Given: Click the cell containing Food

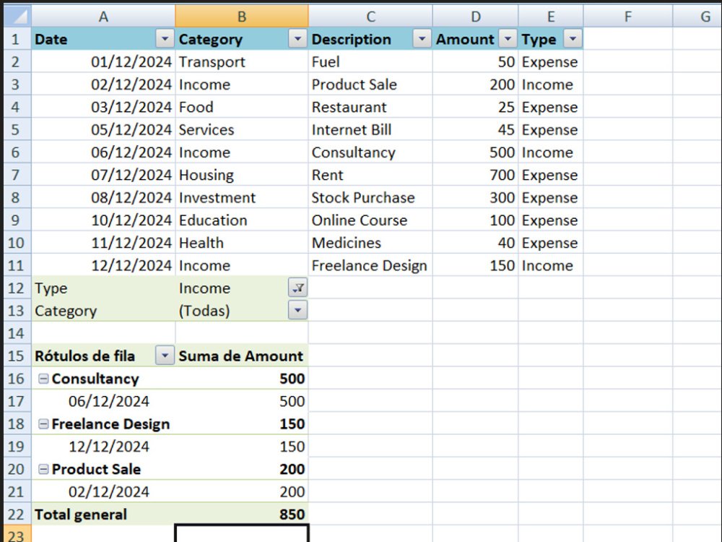Looking at the screenshot, I should coord(242,107).
